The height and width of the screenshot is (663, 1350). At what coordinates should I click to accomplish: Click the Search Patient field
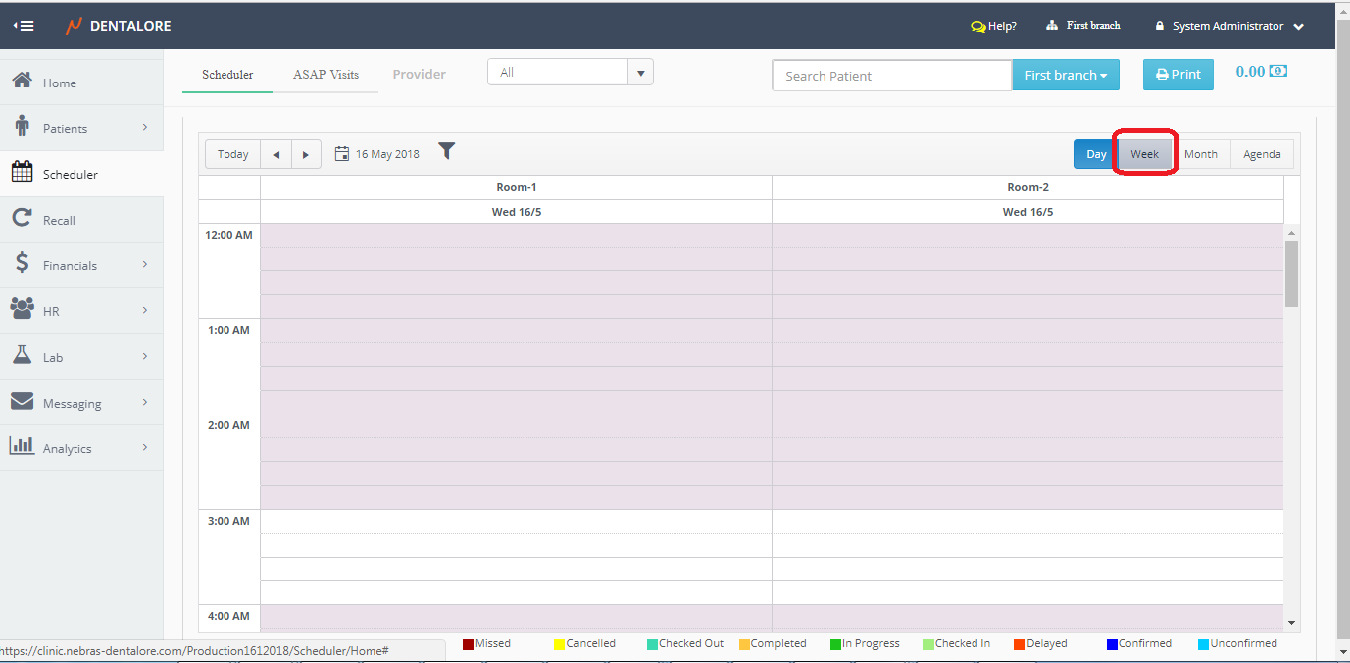(891, 76)
